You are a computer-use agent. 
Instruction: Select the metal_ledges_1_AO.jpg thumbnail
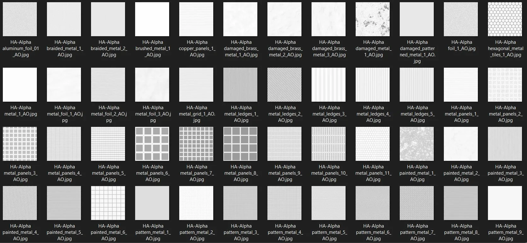[x=240, y=85]
